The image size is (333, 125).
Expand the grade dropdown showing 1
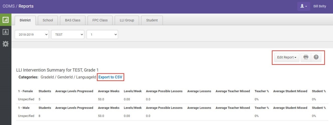[102, 34]
